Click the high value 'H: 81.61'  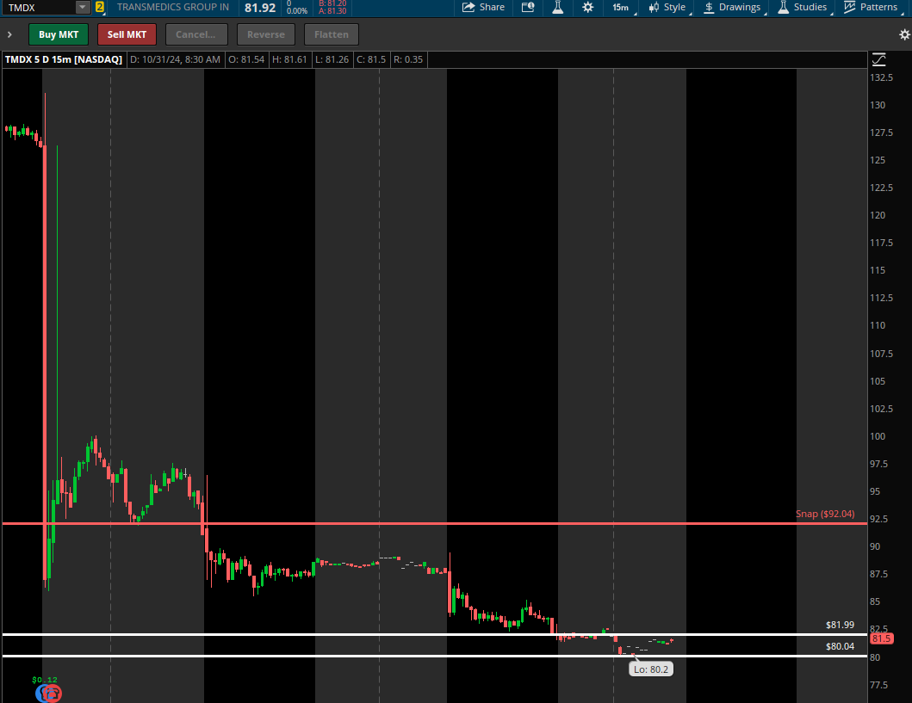click(x=289, y=59)
